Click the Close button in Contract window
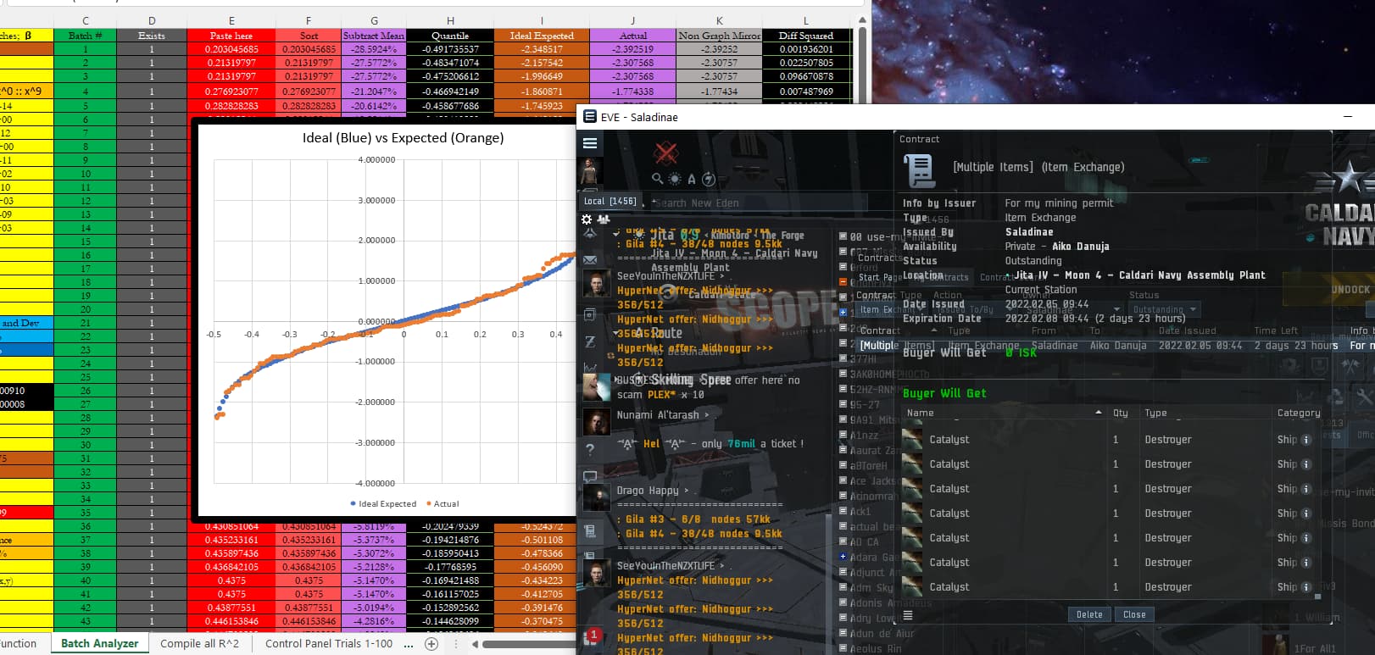The width and height of the screenshot is (1375, 655). pos(1134,615)
